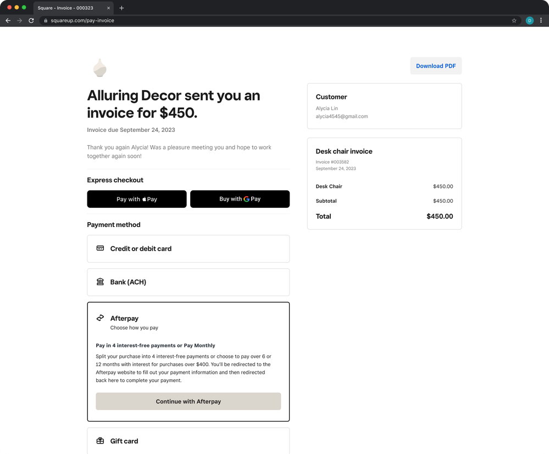Screen dimensions: 549x454
Task: Open a new browser tab
Action: pyautogui.click(x=121, y=8)
